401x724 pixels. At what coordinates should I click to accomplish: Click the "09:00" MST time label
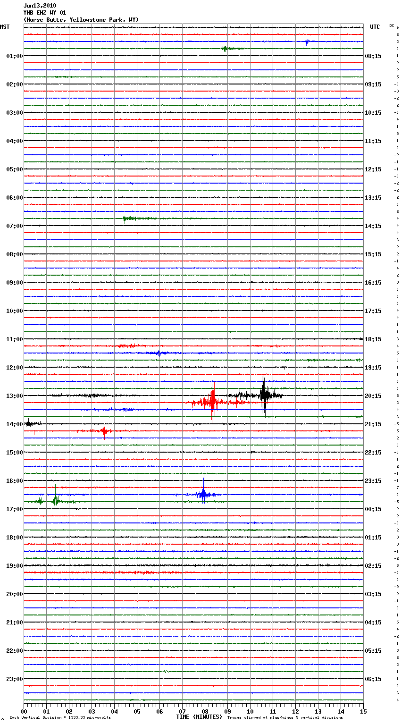click(15, 283)
